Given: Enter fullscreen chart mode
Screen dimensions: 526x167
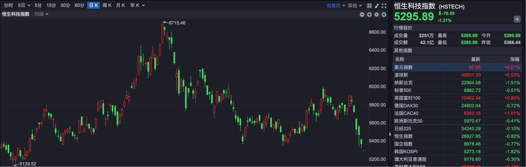Looking at the screenshot, I should (x=384, y=5).
